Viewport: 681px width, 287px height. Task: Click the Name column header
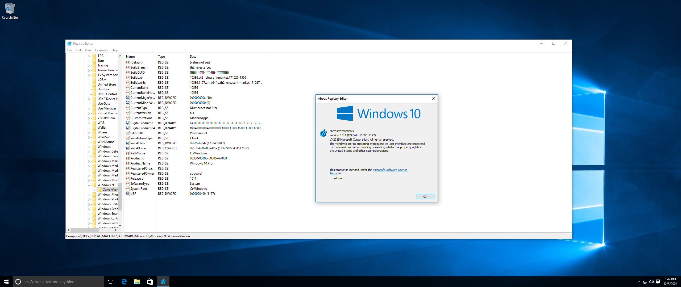(140, 56)
